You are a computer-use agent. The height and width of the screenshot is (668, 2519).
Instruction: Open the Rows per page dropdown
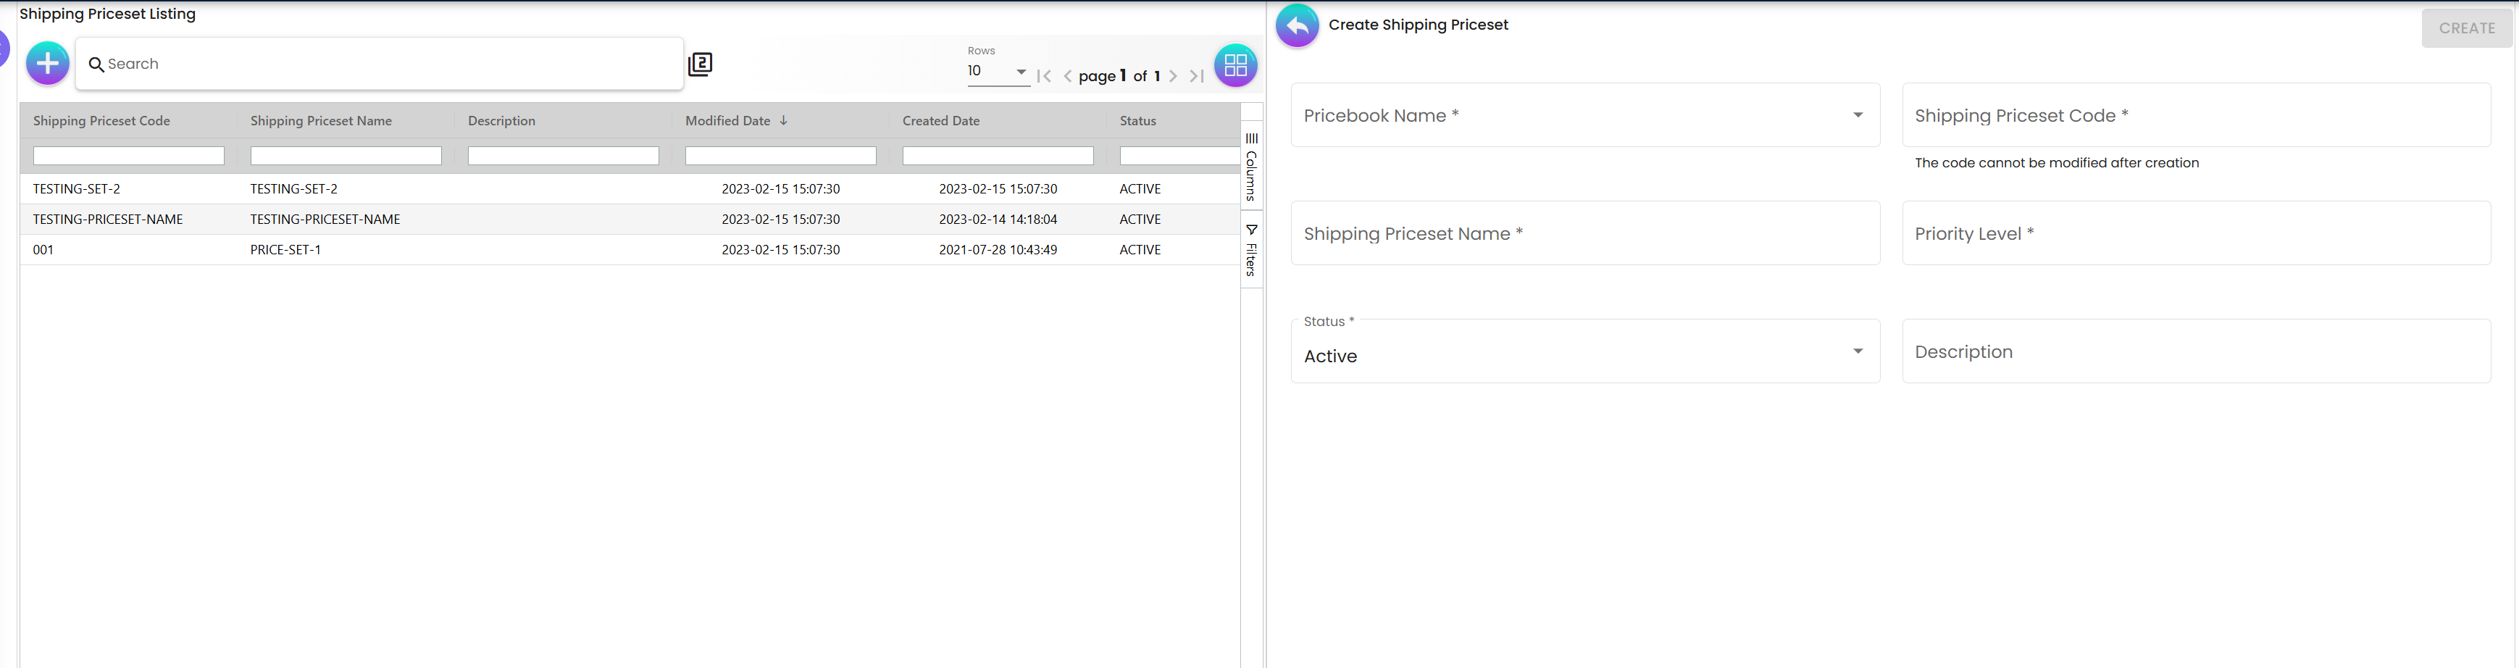click(x=998, y=72)
